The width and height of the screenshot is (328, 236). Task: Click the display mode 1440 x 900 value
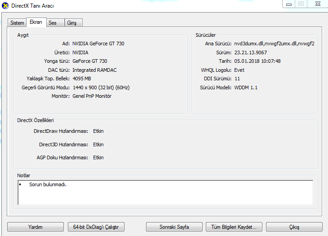(x=101, y=87)
